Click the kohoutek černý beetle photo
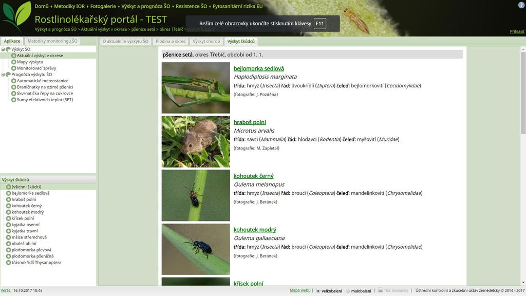Viewport: 526px width, 296px height. point(196,195)
